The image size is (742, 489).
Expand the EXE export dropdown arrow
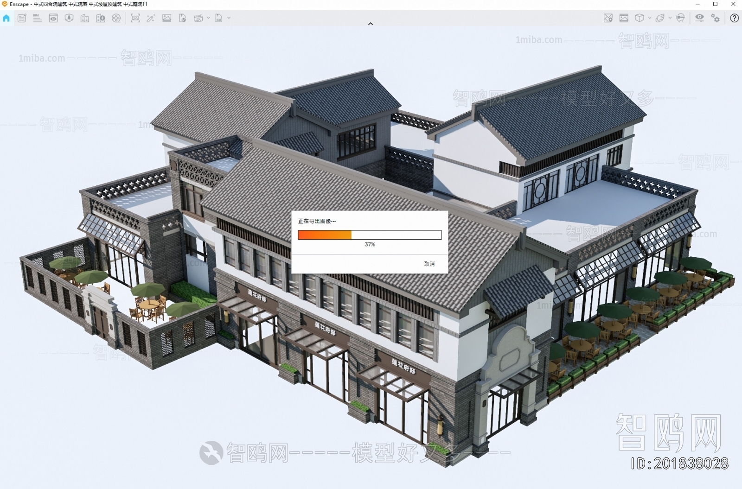point(228,19)
